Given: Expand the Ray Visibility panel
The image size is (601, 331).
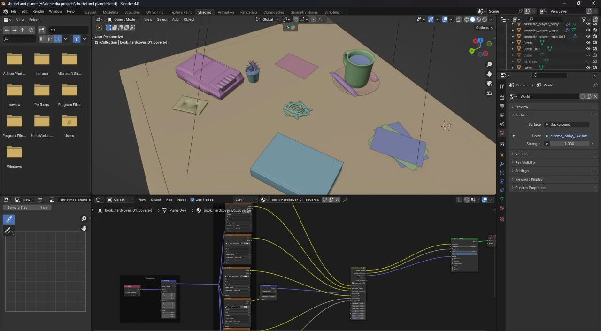Looking at the screenshot, I should tap(525, 162).
